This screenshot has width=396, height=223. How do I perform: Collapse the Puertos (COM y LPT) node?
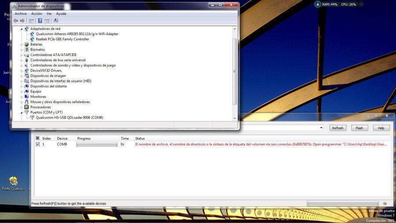pos(22,113)
